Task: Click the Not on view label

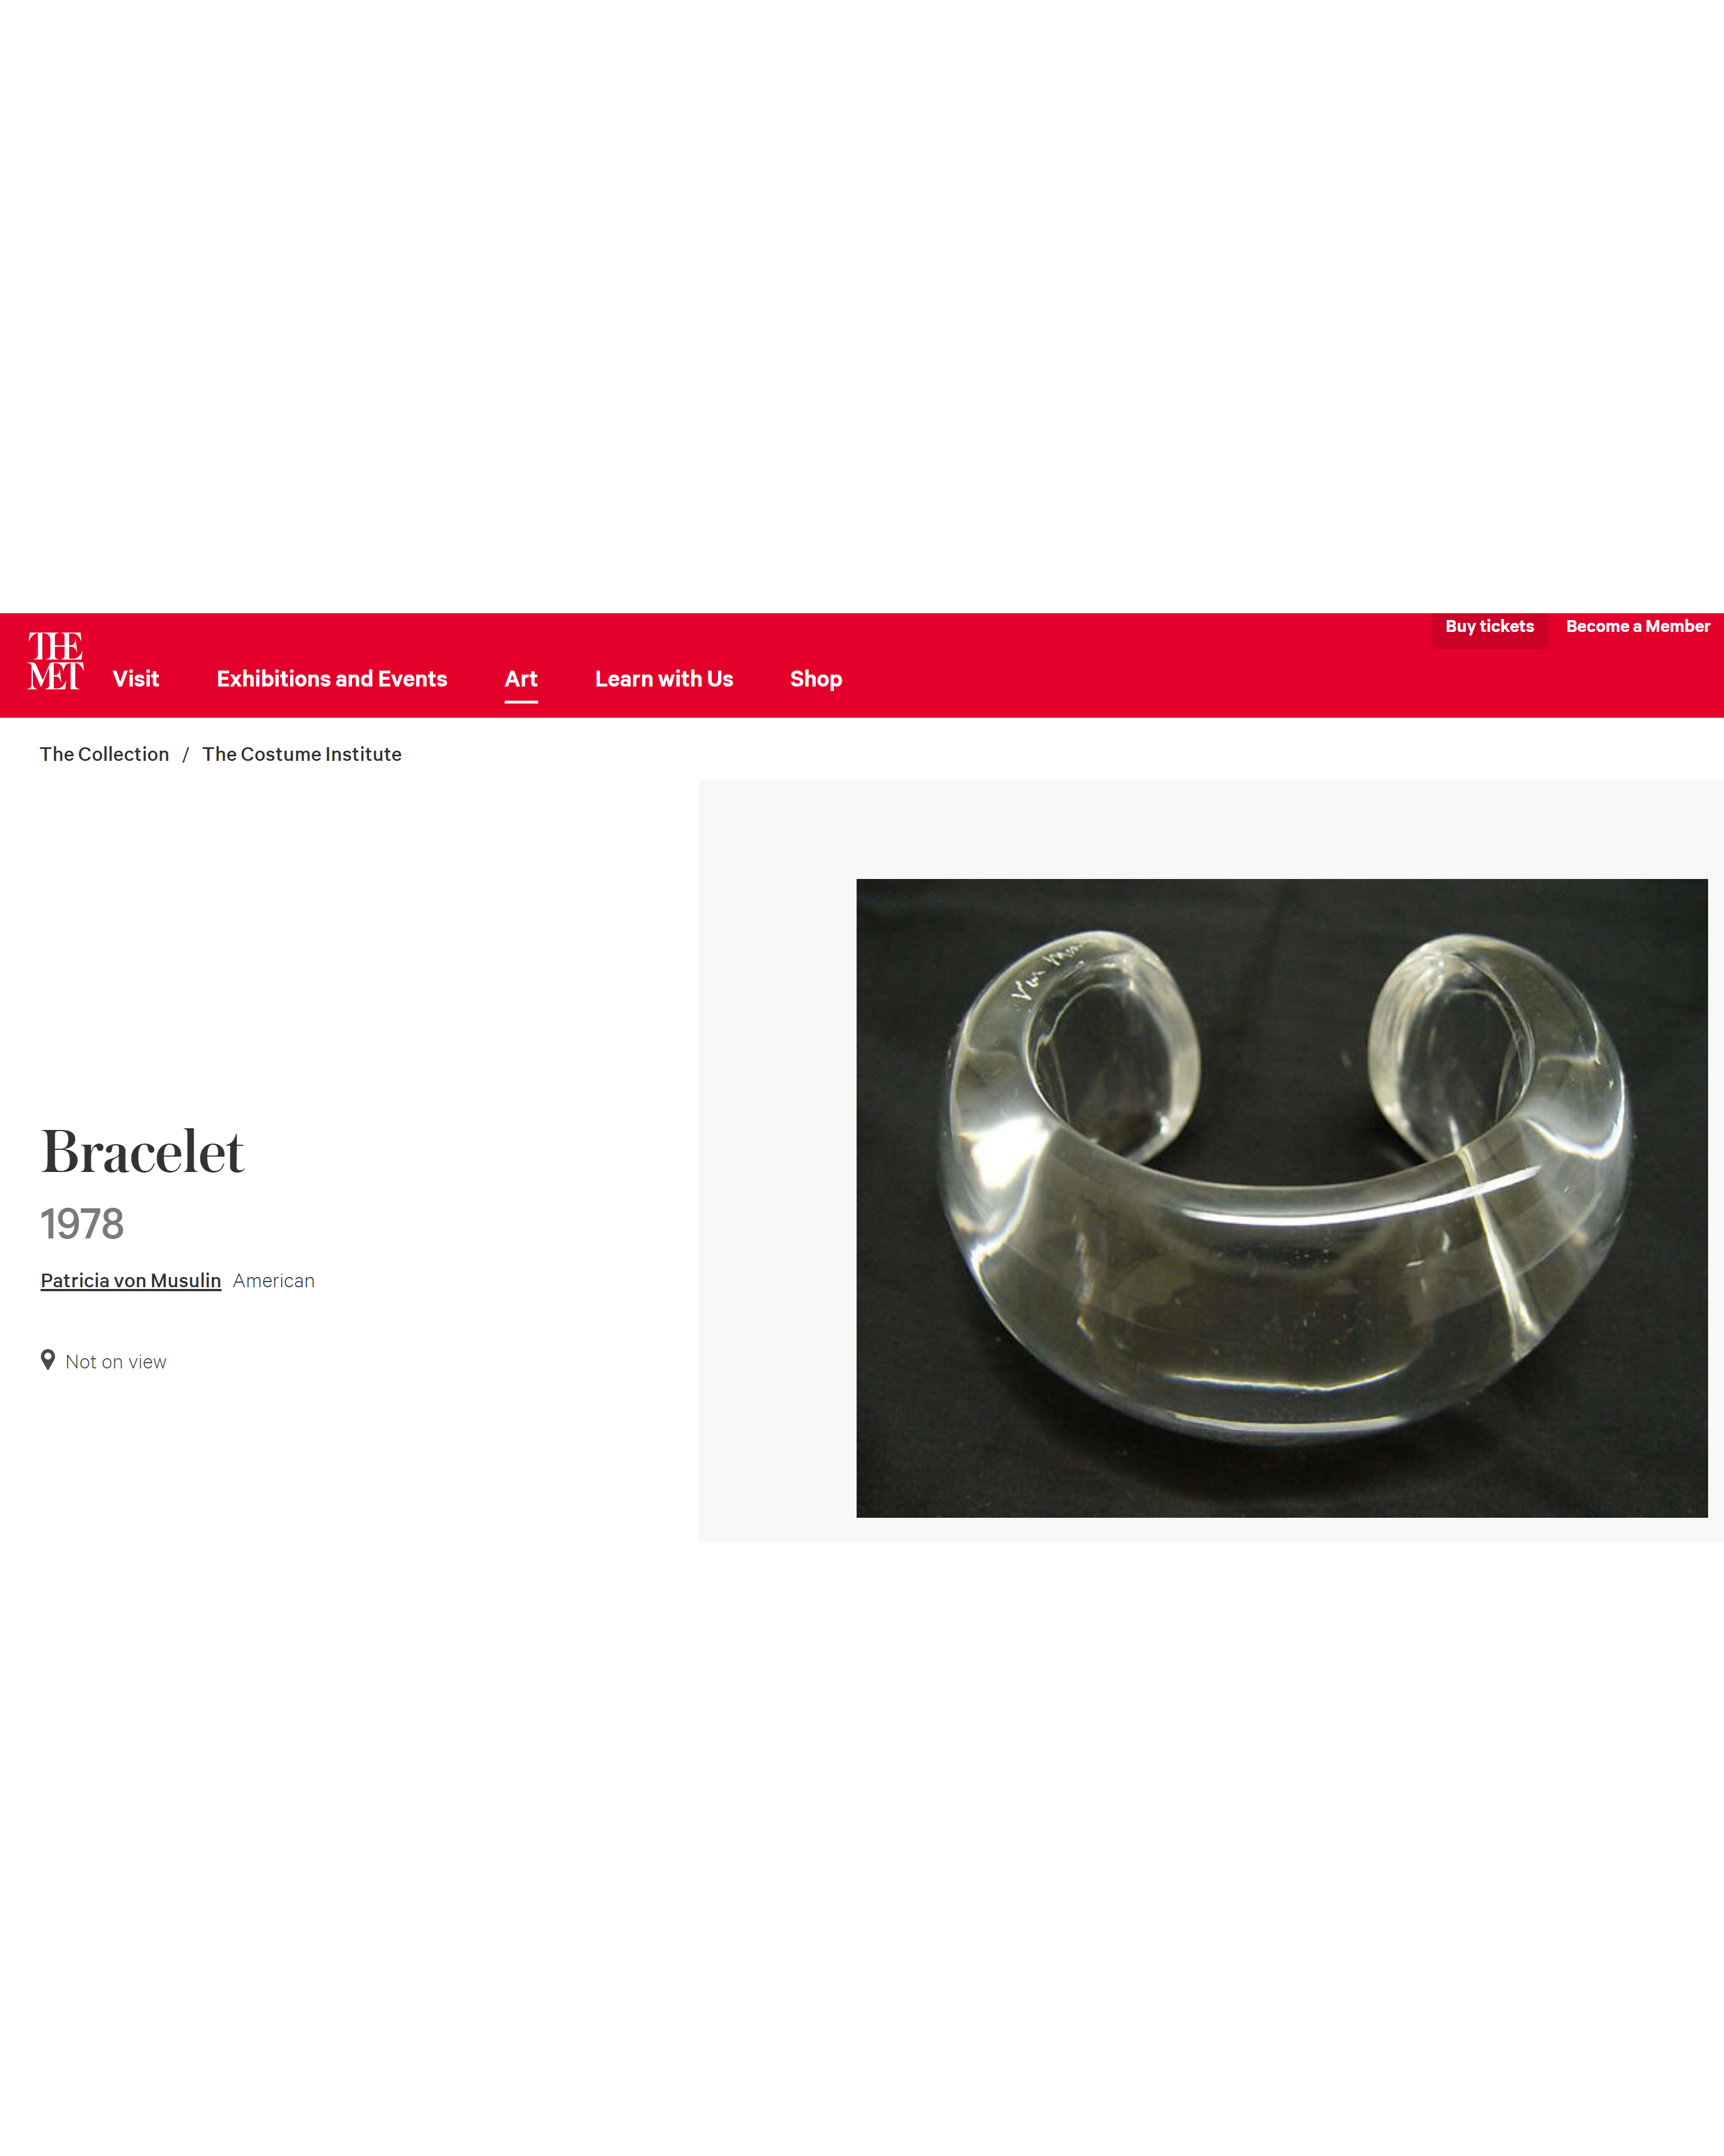Action: (x=116, y=1362)
